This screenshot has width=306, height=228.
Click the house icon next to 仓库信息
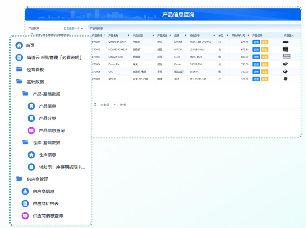tap(31, 155)
